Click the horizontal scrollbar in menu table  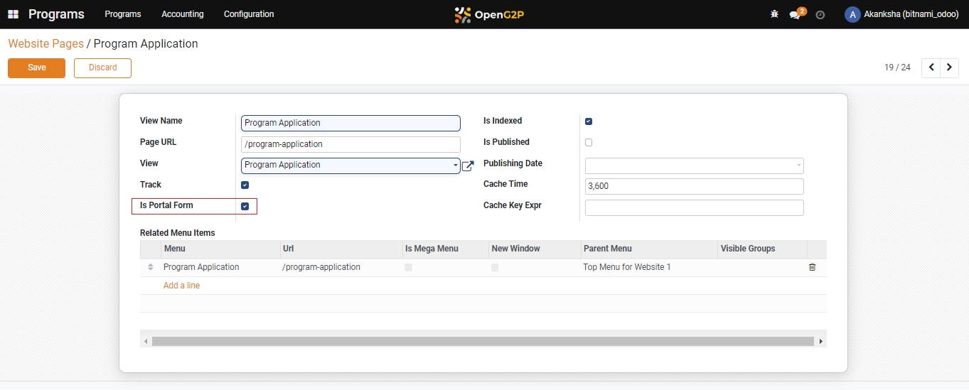click(482, 342)
